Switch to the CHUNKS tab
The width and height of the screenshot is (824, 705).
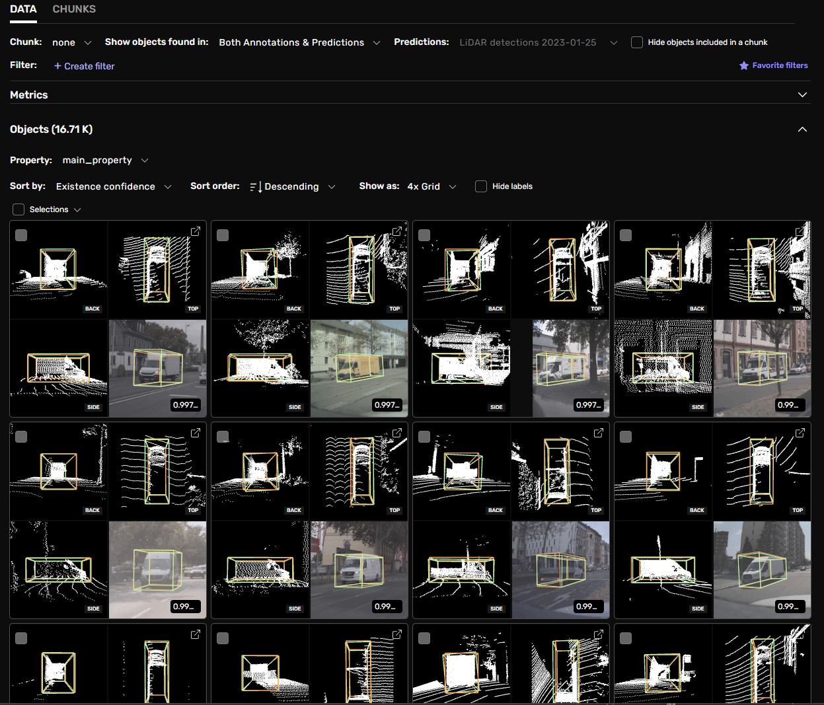coord(74,9)
